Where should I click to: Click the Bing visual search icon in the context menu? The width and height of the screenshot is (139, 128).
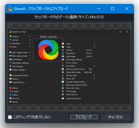pyautogui.click(x=63, y=85)
